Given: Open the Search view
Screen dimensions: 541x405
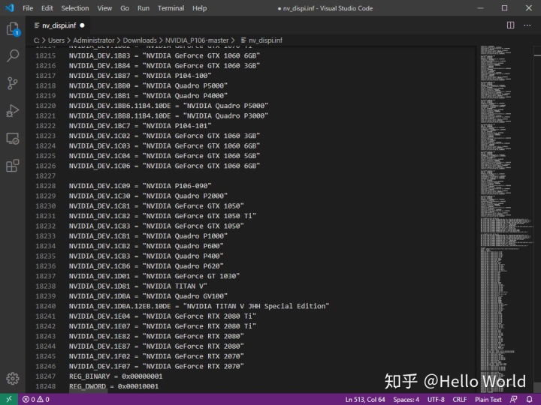Looking at the screenshot, I should (x=13, y=55).
